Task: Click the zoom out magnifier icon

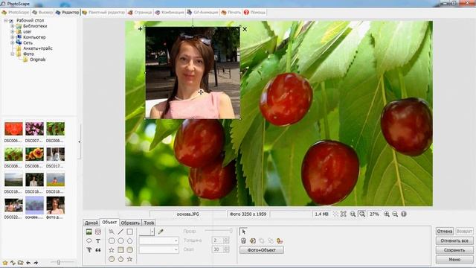Action: coord(395,214)
